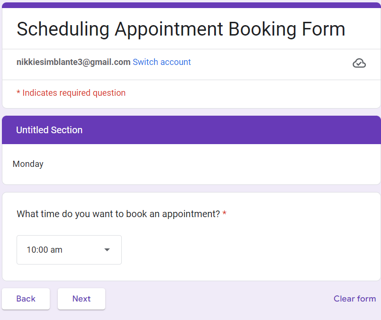Viewport: 381px width, 320px height.
Task: Click the word Section in purple header
Action: [x=66, y=130]
